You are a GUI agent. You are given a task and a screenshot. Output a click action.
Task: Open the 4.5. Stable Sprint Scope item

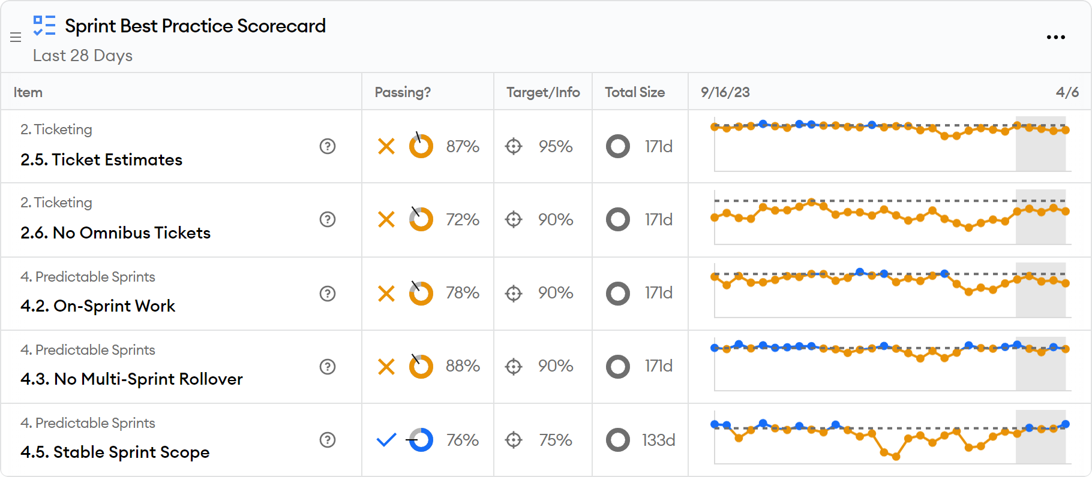(115, 452)
